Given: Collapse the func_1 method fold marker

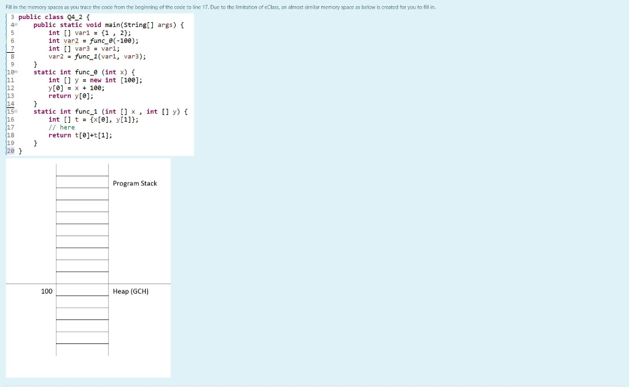Looking at the screenshot, I should [15, 111].
